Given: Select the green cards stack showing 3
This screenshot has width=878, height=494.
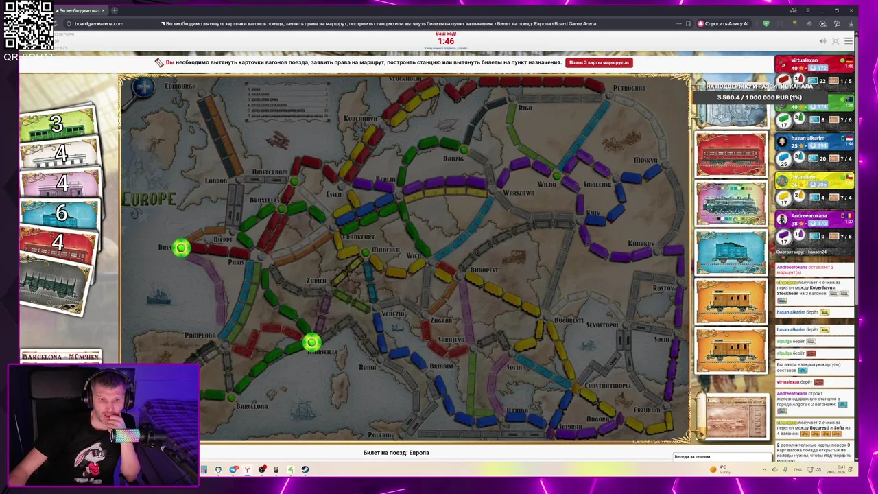Looking at the screenshot, I should [57, 125].
